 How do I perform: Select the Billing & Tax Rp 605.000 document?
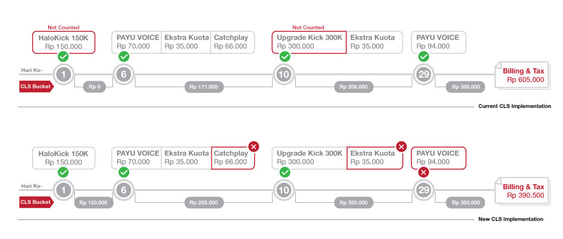pos(524,75)
